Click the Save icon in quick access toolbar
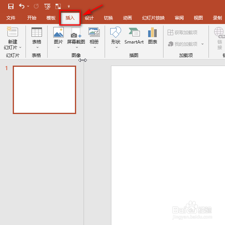 coord(11,6)
